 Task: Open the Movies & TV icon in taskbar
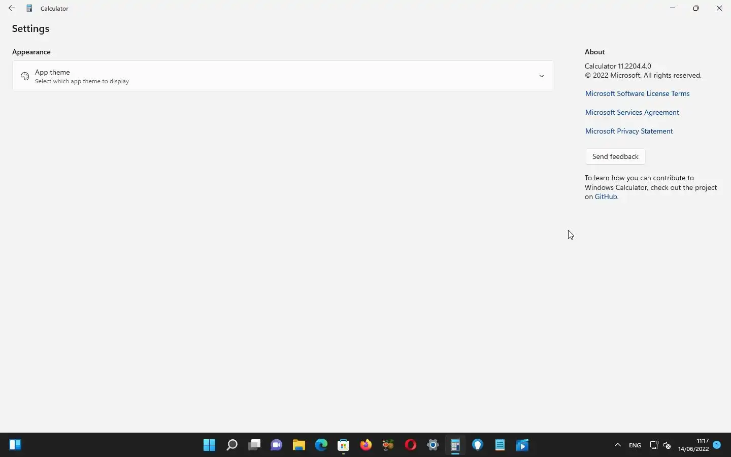(522, 445)
